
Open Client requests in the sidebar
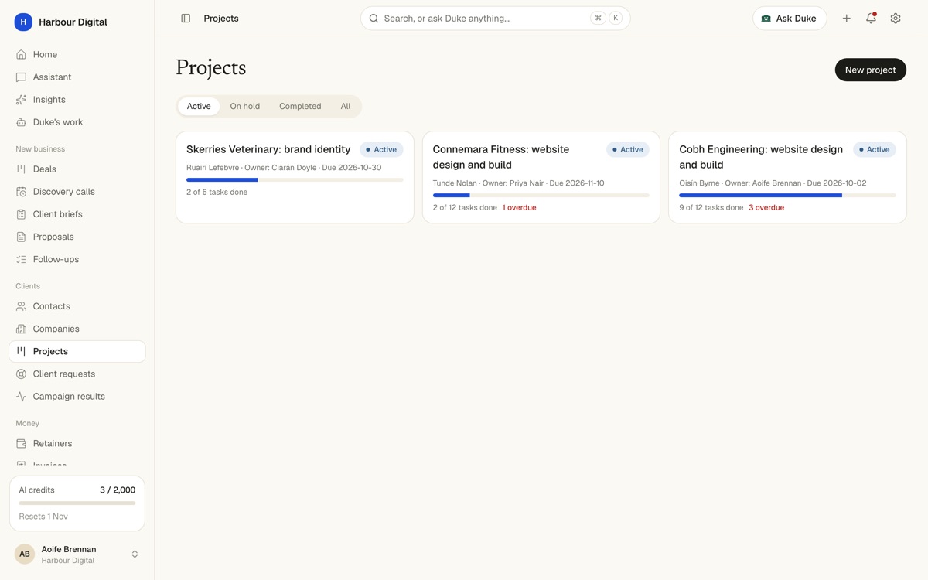[x=77, y=374]
